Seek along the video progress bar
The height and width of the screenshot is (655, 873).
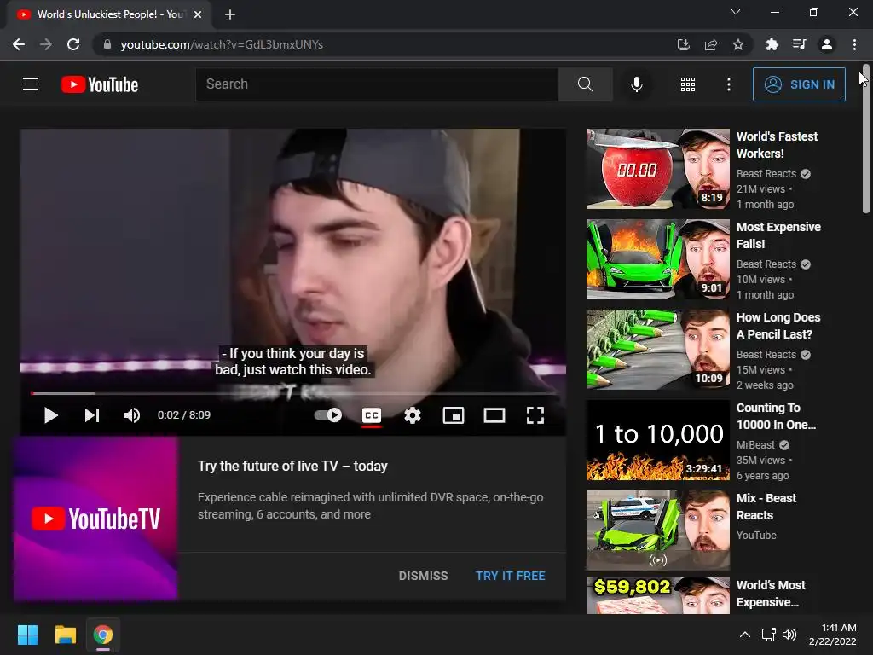(293, 393)
